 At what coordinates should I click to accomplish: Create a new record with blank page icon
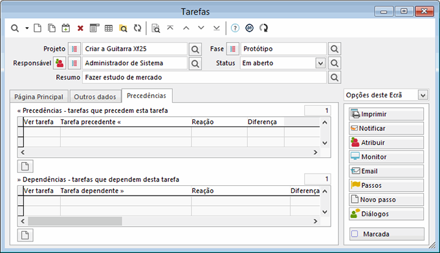(38, 28)
